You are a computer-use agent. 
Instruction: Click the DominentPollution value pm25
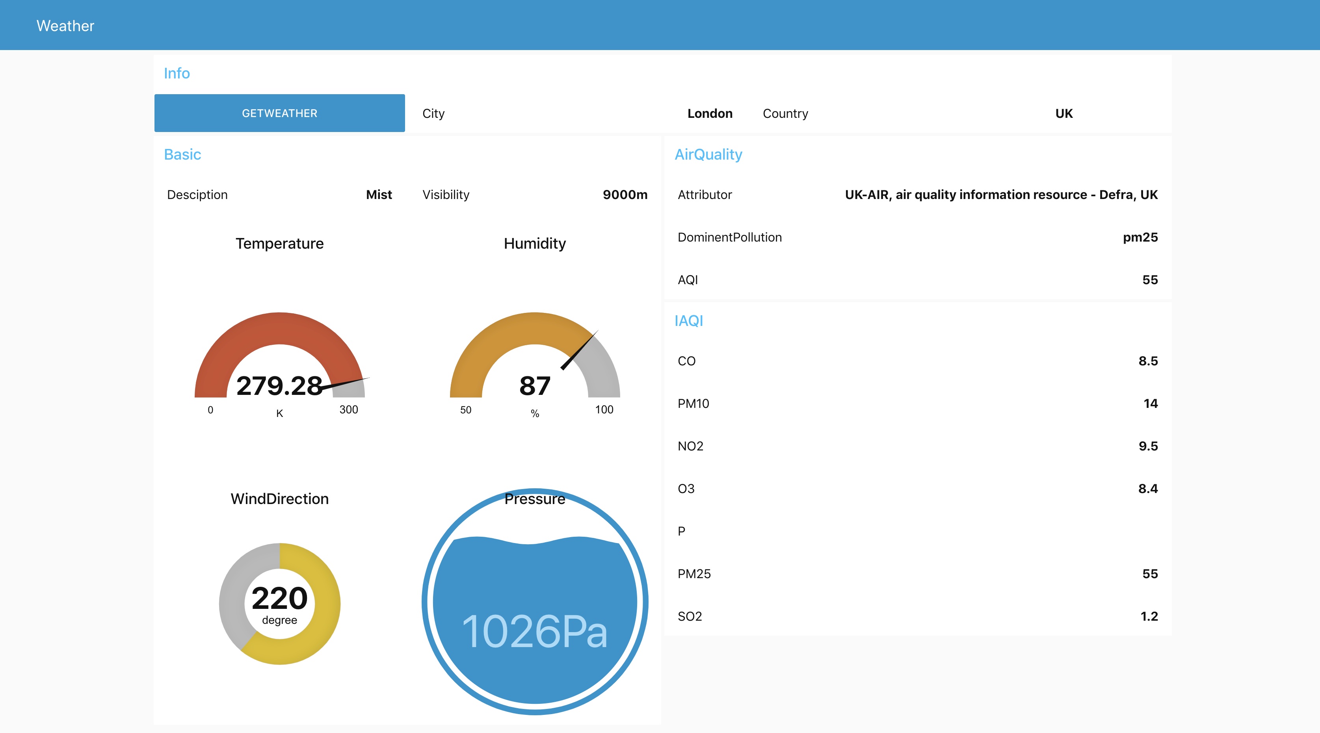click(x=1140, y=237)
